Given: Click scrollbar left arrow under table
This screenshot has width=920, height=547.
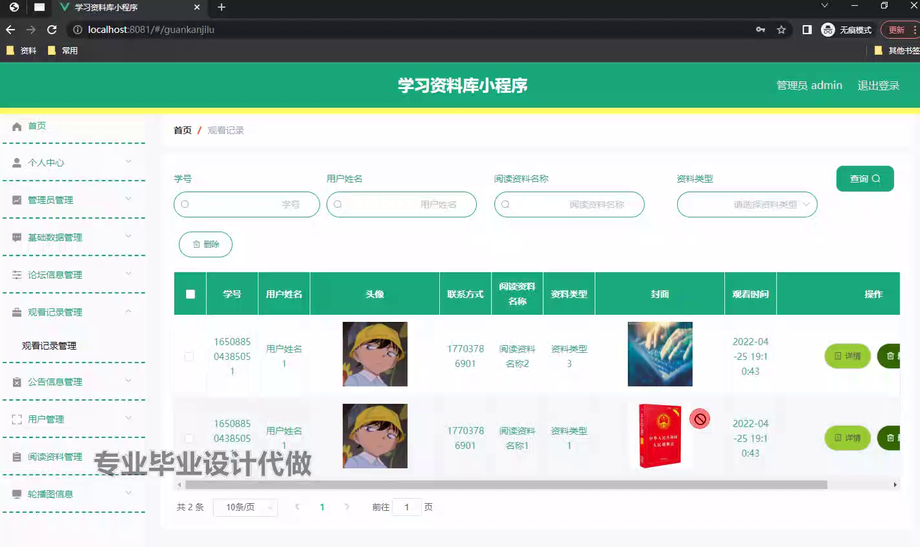Looking at the screenshot, I should click(179, 484).
